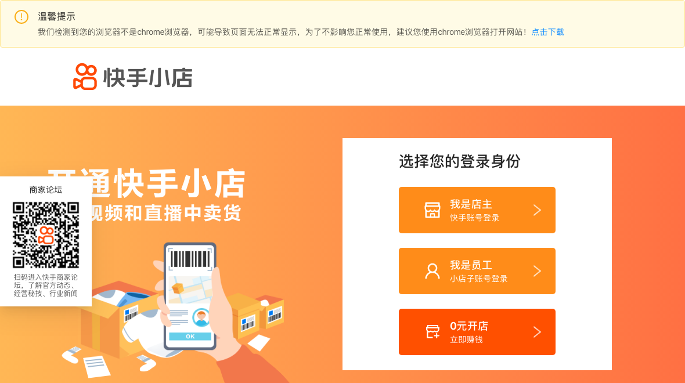Expand the 0元开店 chevron arrow

[538, 333]
